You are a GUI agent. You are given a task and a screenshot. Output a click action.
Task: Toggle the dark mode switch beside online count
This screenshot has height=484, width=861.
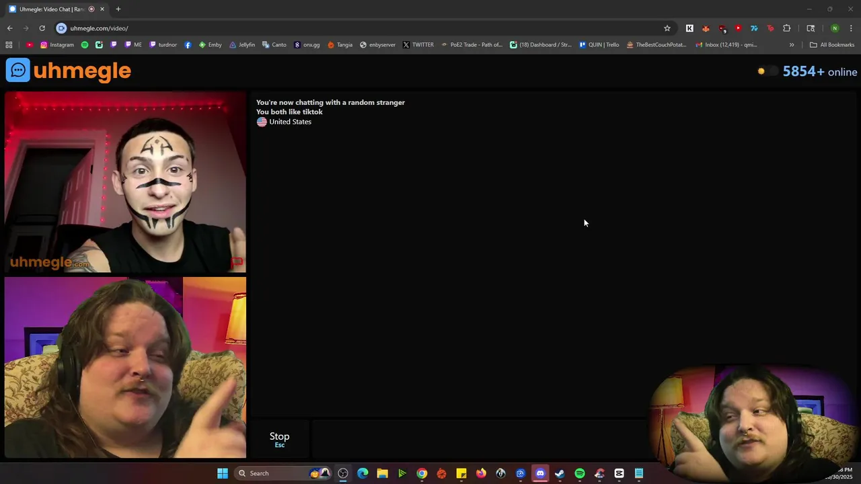[767, 71]
